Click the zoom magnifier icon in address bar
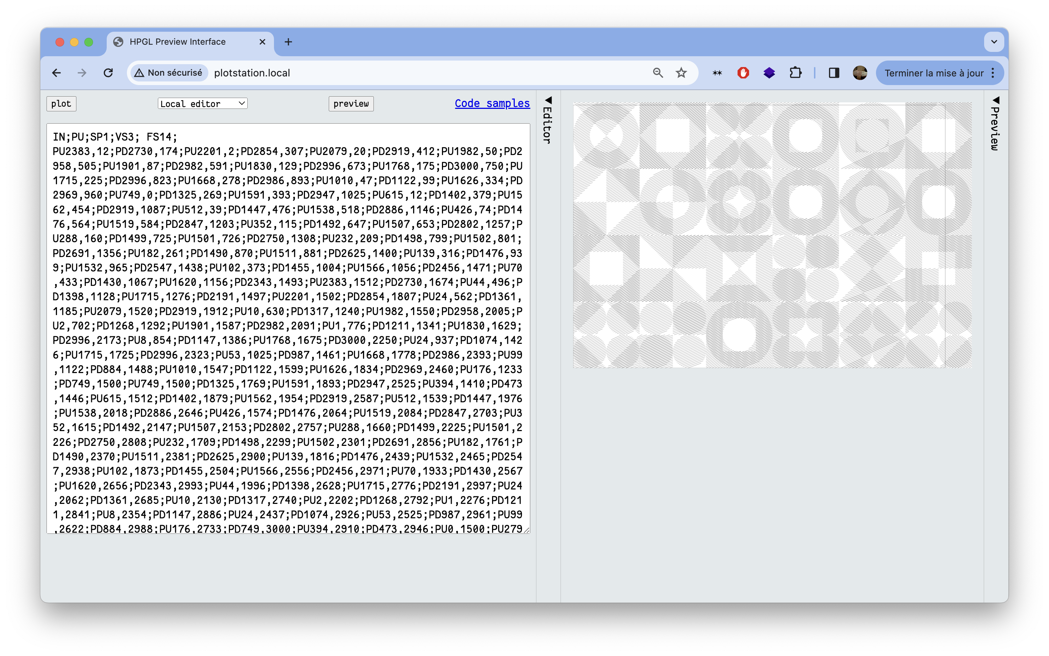Viewport: 1049px width, 656px height. tap(658, 73)
